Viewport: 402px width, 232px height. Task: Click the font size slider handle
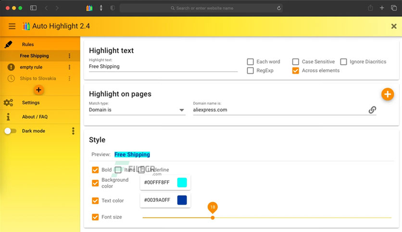213,218
